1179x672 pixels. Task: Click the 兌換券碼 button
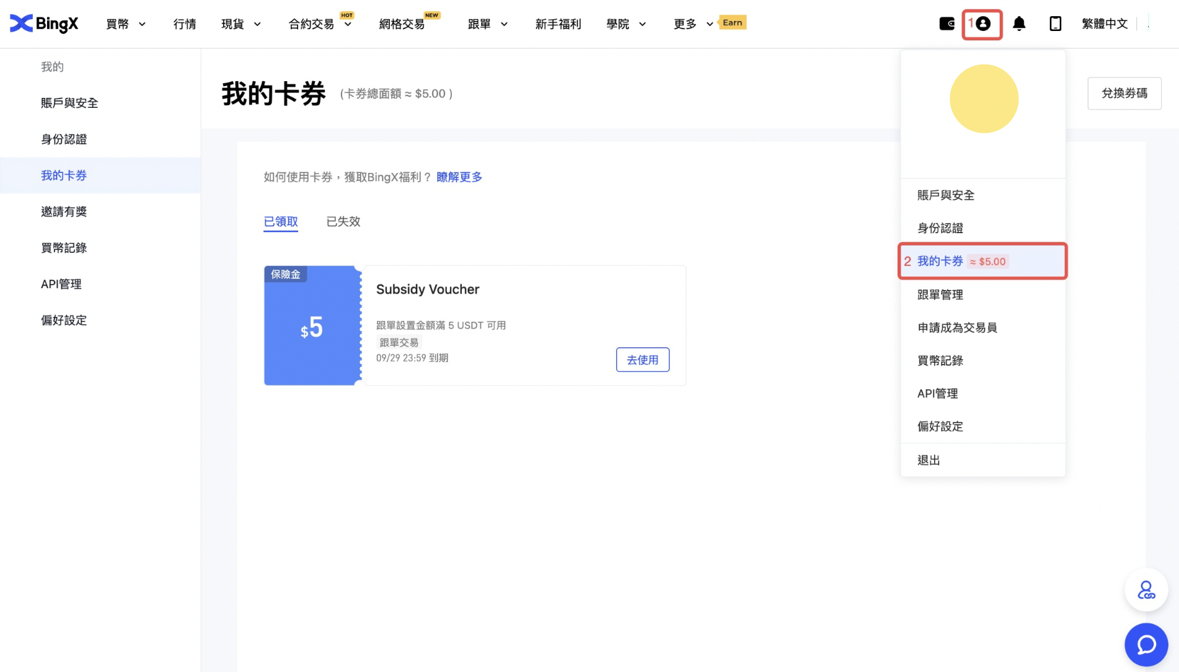(1124, 93)
